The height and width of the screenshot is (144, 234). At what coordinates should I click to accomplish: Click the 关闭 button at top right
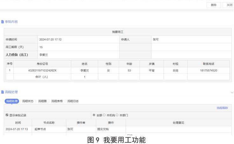[x=229, y=5]
